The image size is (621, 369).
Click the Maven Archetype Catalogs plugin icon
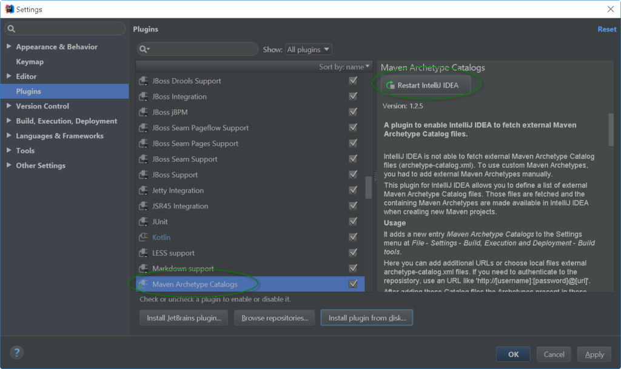pos(143,284)
